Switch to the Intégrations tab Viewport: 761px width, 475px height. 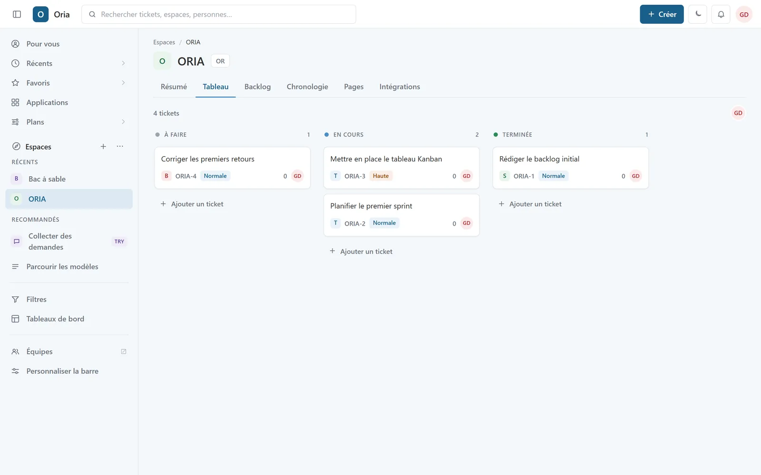pos(400,87)
